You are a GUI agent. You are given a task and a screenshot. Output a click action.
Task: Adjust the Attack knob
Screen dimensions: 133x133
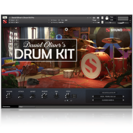point(21,96)
